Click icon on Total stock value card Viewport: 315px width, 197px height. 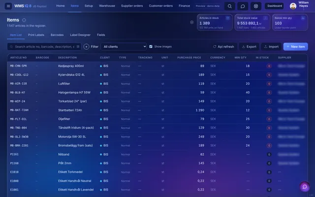265,18
